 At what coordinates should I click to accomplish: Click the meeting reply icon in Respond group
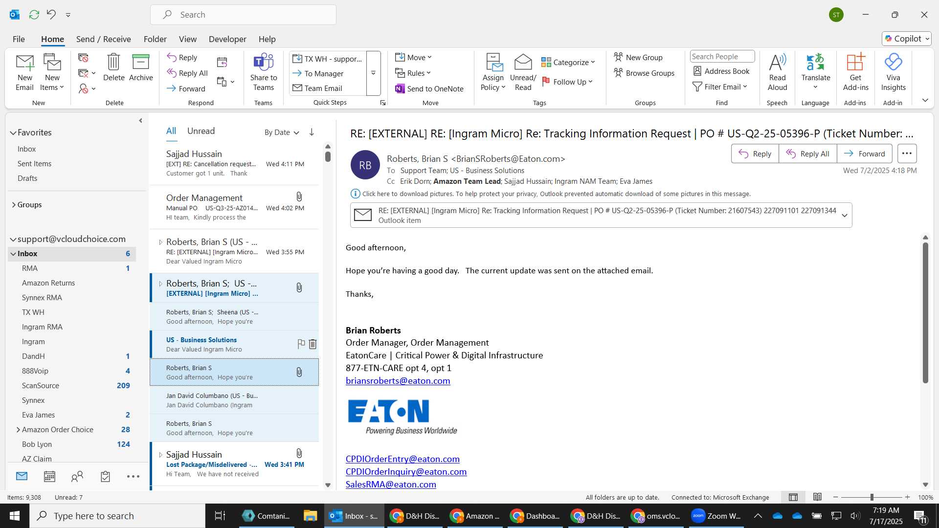[x=222, y=62]
